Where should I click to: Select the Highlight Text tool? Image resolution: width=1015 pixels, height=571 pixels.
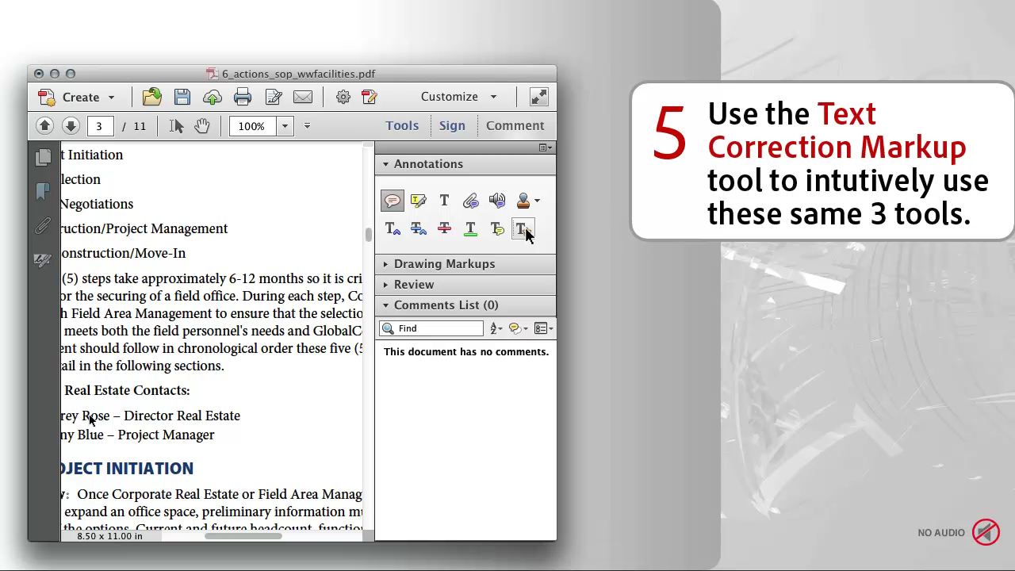[x=419, y=201]
